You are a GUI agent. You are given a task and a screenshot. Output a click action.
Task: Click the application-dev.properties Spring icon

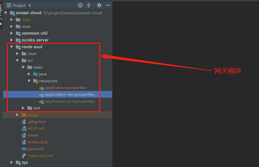click(41, 95)
